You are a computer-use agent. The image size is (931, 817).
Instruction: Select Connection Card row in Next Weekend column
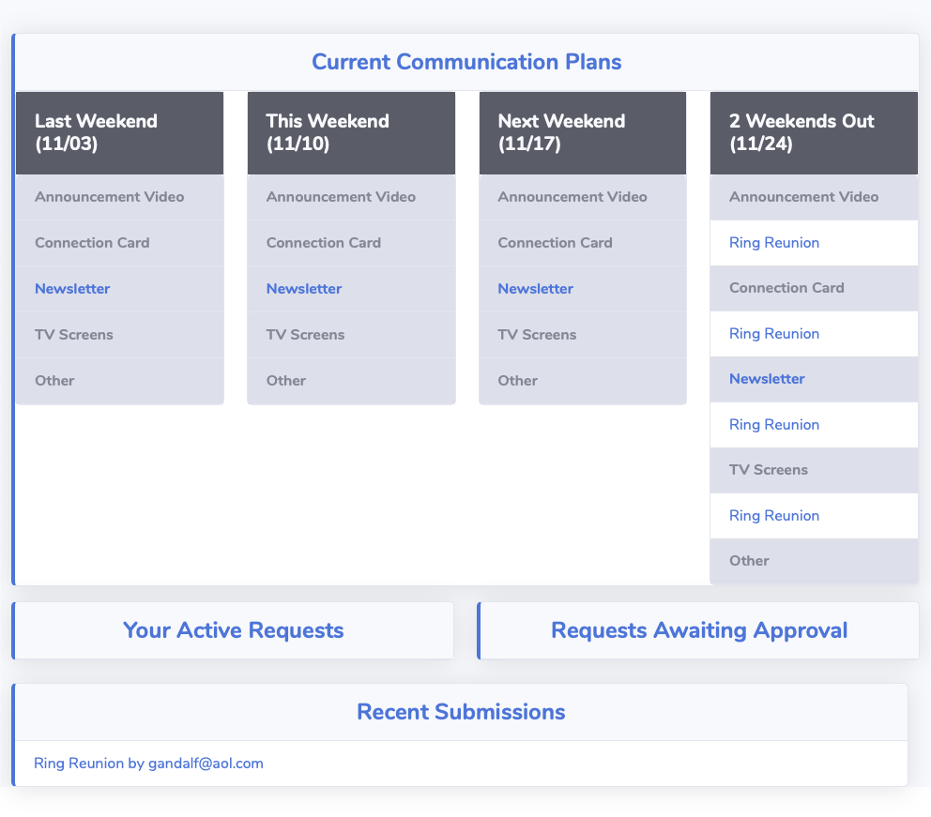tap(555, 243)
